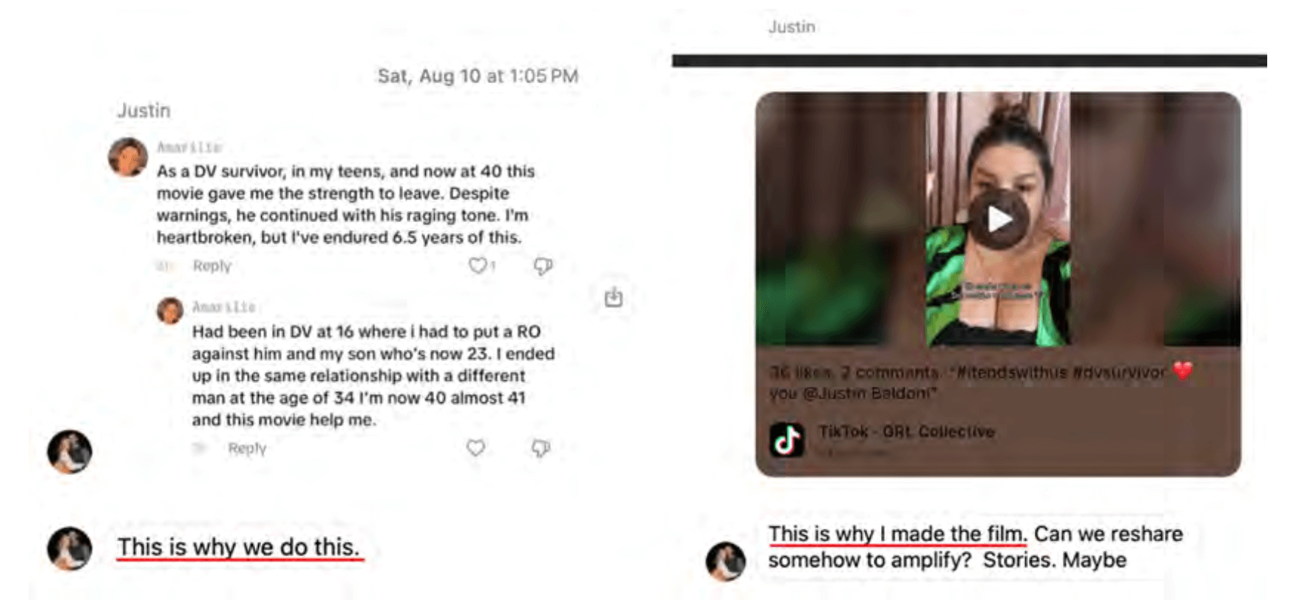Click avatar beside 'This is why we do this.'

(69, 549)
